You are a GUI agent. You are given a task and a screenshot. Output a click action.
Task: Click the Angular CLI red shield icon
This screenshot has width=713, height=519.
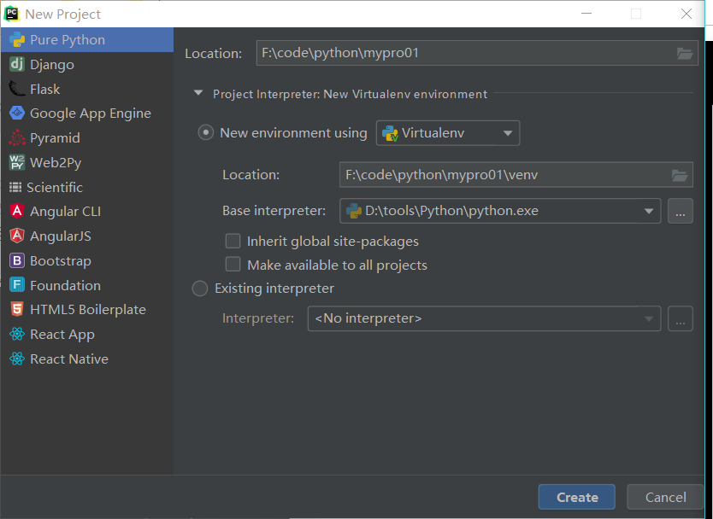[x=17, y=211]
